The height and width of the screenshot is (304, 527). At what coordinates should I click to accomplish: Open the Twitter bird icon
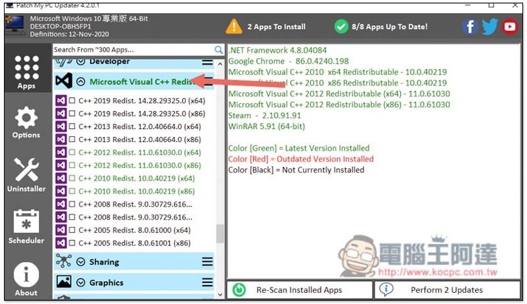click(x=489, y=26)
